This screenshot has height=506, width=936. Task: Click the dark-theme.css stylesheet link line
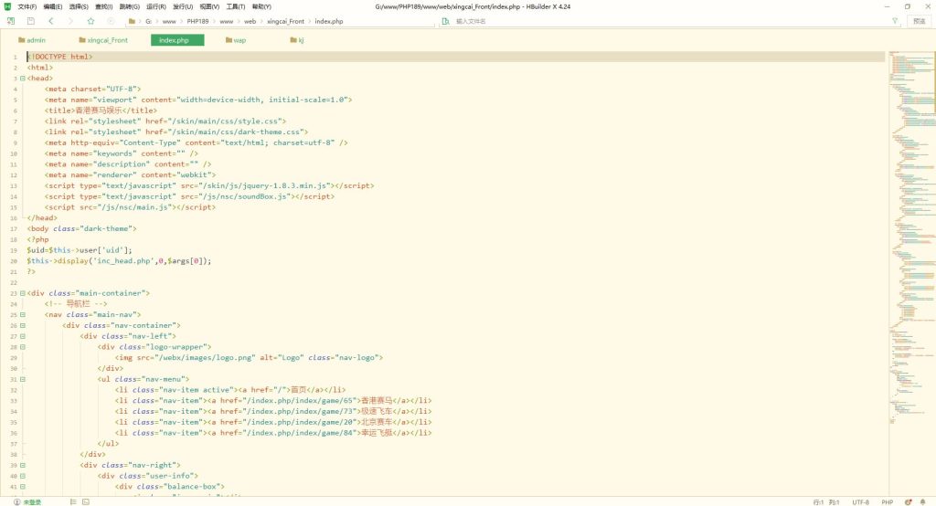[x=176, y=132]
